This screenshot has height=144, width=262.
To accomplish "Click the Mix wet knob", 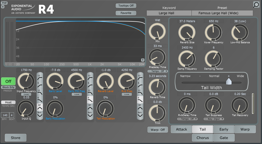I will tap(157, 31).
